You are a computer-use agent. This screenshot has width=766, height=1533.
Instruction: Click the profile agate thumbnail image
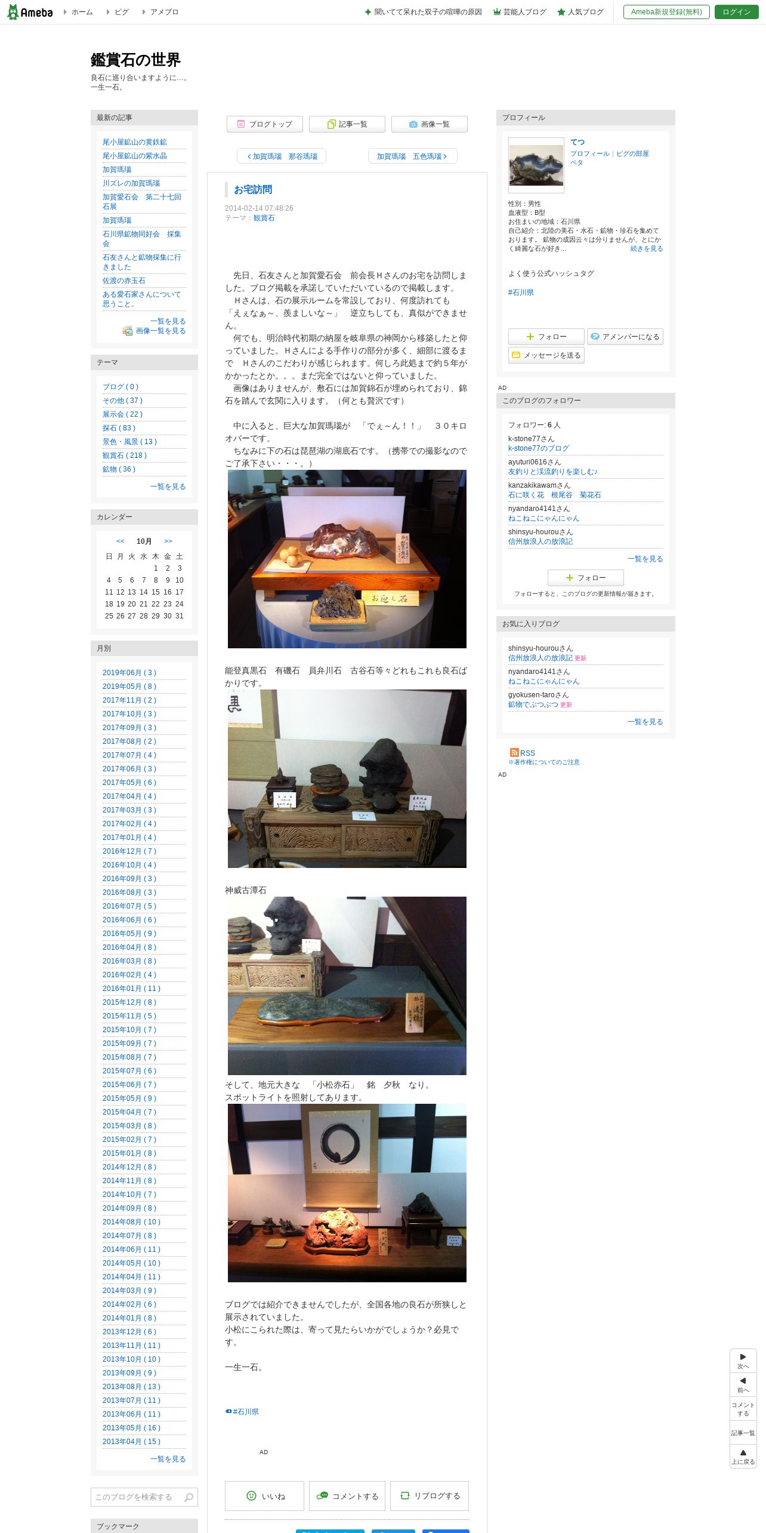click(536, 165)
